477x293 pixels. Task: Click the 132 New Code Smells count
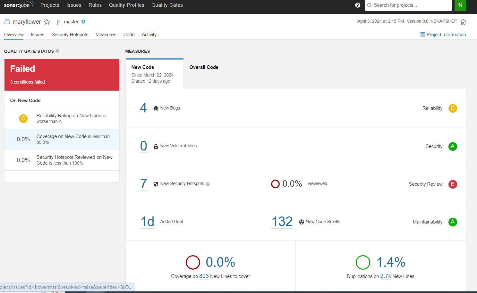282,222
